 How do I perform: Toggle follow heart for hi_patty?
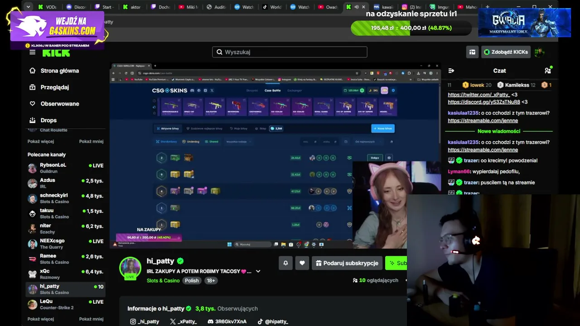pyautogui.click(x=302, y=263)
